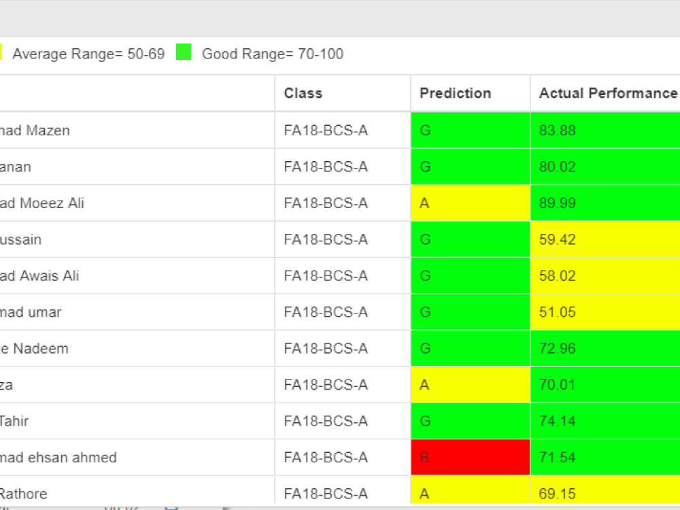Click the G prediction beside score 80.02
The image size is (680, 510).
(x=470, y=167)
